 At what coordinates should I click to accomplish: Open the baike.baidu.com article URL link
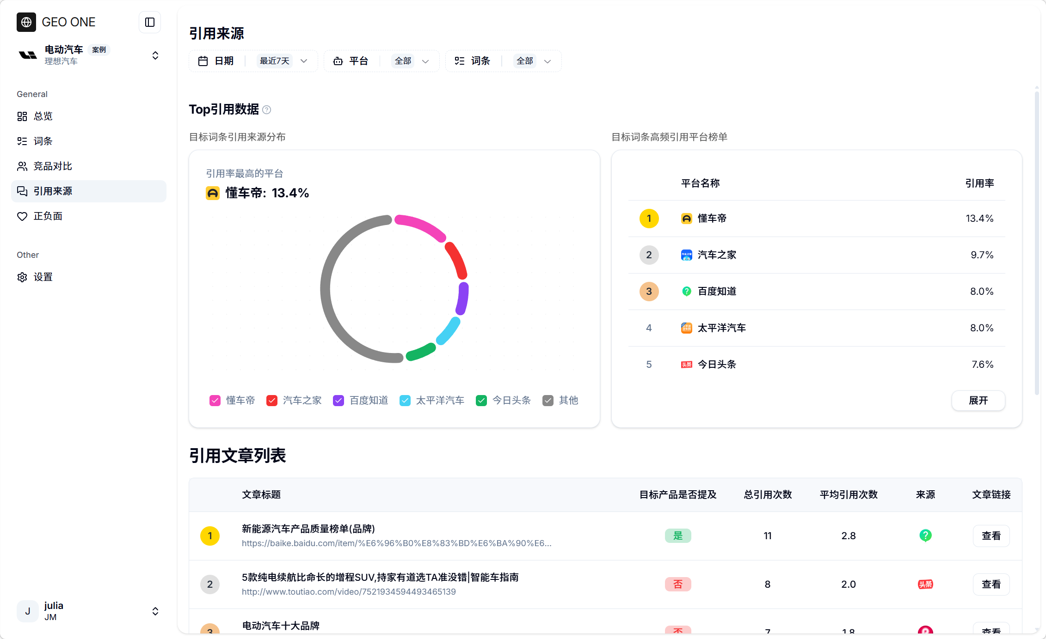click(396, 543)
